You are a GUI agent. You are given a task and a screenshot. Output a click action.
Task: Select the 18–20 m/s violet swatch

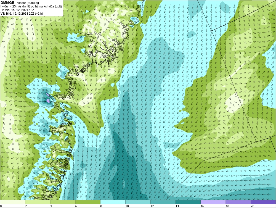(x=238, y=202)
